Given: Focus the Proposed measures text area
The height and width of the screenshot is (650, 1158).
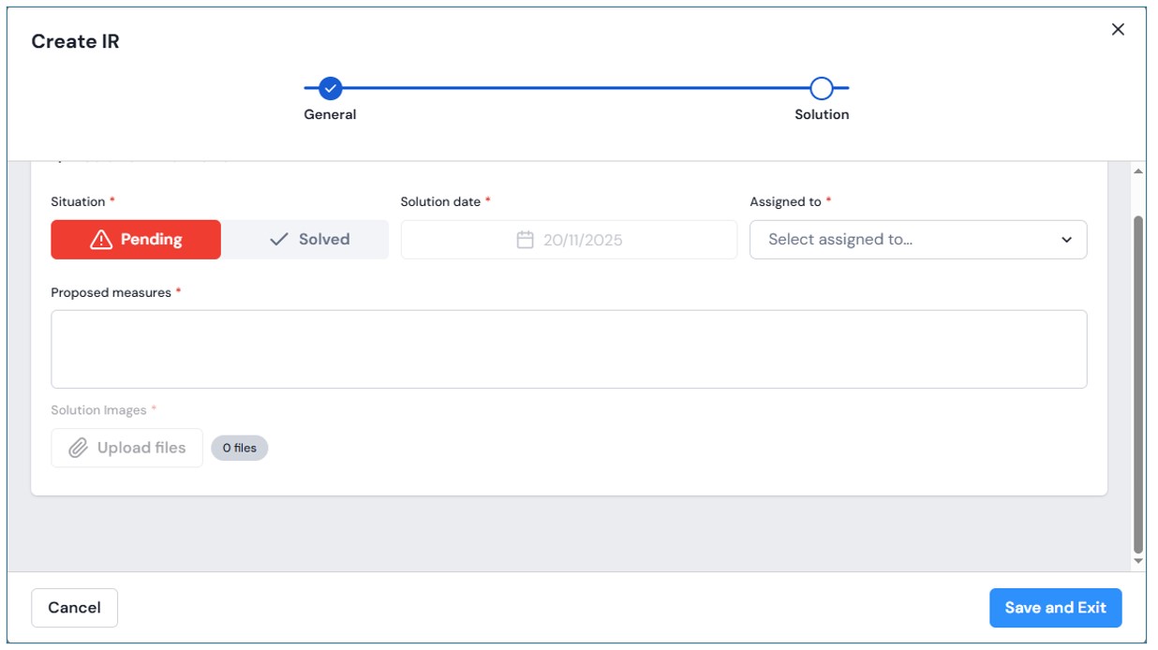Looking at the screenshot, I should pyautogui.click(x=569, y=349).
